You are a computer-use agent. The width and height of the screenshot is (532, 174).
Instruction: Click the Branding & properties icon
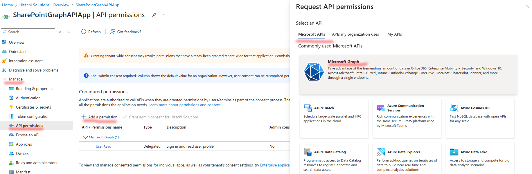click(x=11, y=89)
